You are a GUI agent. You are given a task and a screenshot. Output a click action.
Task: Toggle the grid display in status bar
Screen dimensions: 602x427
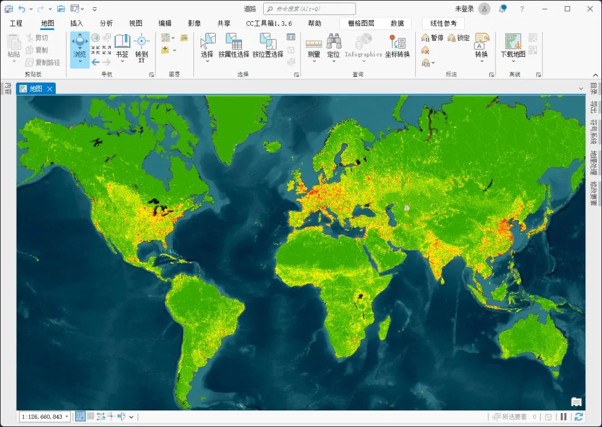tap(91, 416)
